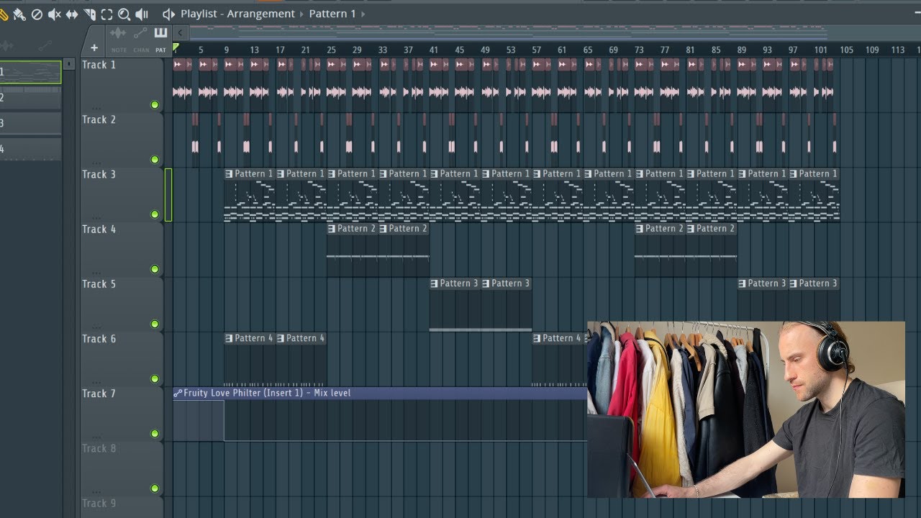Screen dimensions: 921x518
Task: Click the arrow after Pattern 1 in title
Action: click(363, 14)
